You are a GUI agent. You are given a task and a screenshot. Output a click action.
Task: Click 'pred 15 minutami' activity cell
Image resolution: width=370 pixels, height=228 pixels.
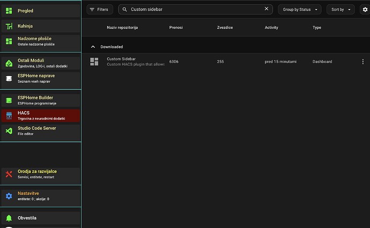(280, 62)
